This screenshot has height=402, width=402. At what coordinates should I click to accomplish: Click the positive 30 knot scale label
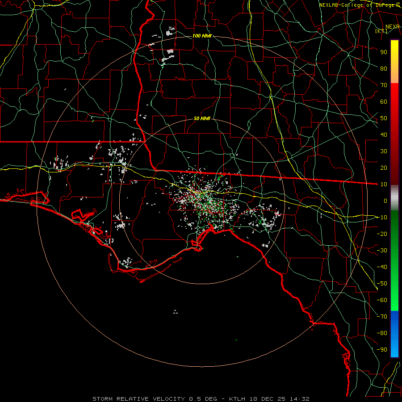point(384,151)
